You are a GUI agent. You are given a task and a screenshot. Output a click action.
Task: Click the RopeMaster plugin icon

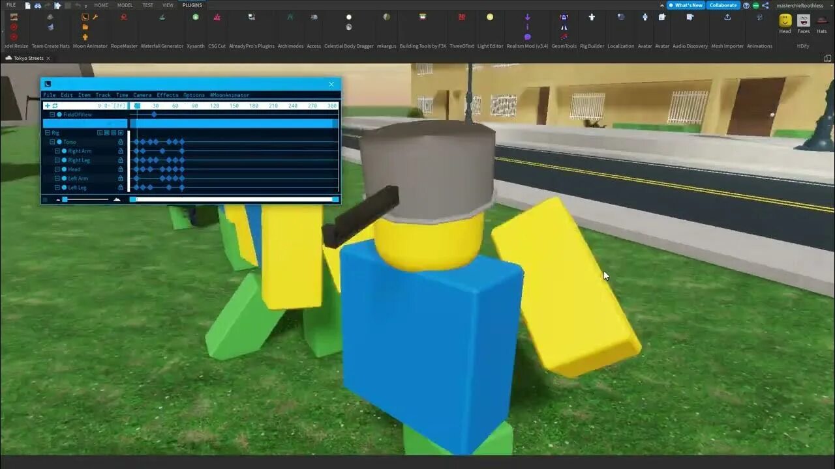click(x=124, y=18)
